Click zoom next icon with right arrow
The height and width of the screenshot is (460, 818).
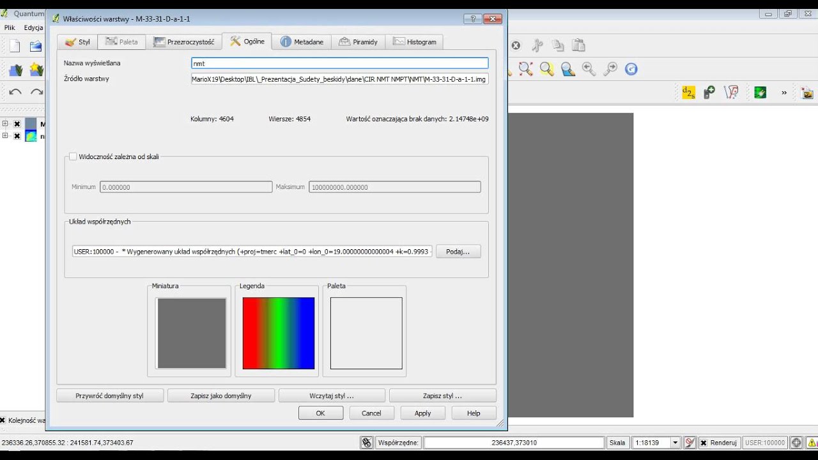[x=610, y=68]
